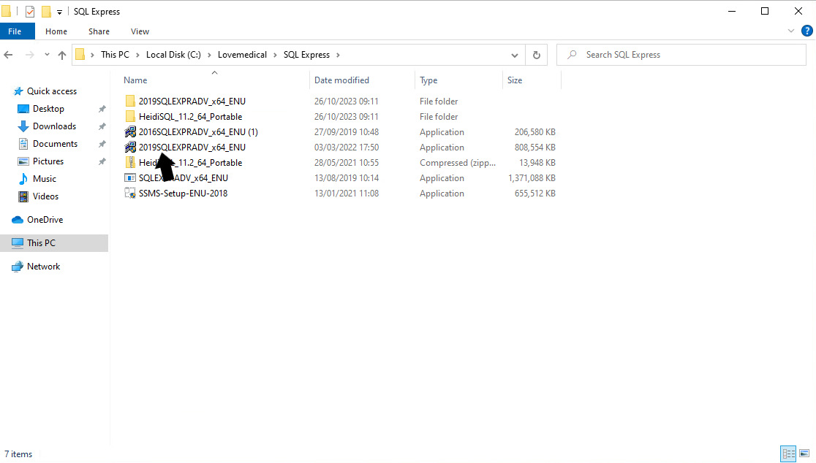Viewport: 816px width, 463px height.
Task: Open OneDrive in the navigation pane
Action: point(45,220)
